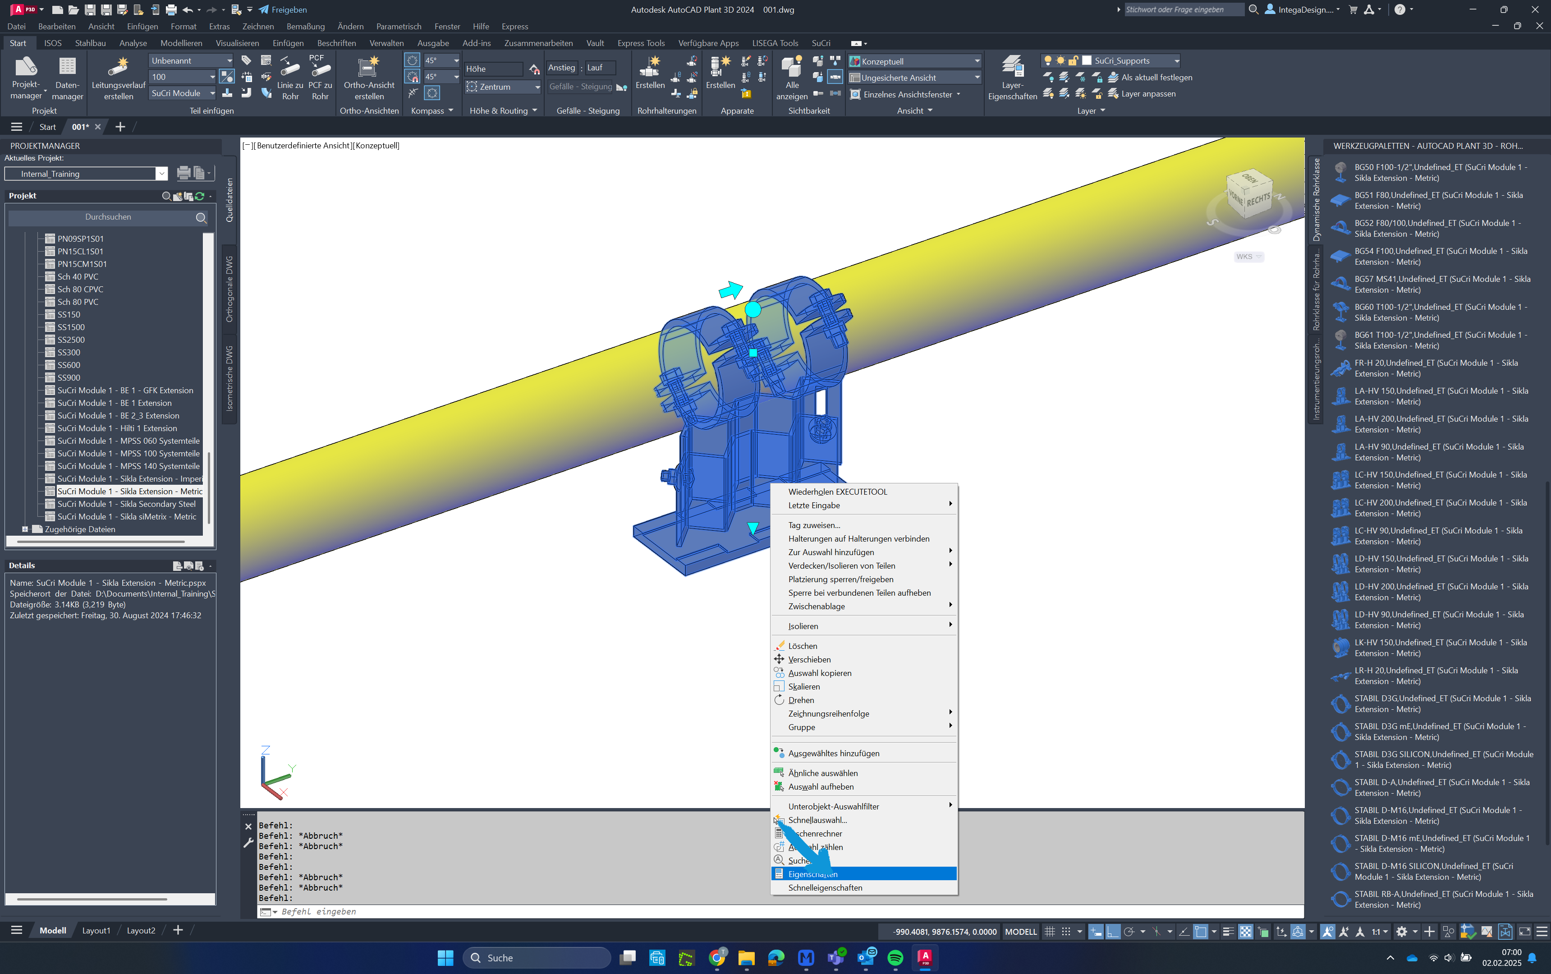Viewport: 1551px width, 974px height.
Task: Switch to the Stahlbau ribbon tab
Action: (x=90, y=43)
